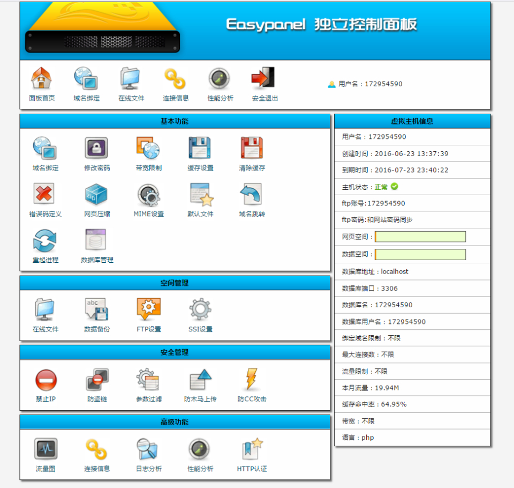Click the 数据库地址：localhost row
Screen dimensions: 514x488
pos(412,271)
